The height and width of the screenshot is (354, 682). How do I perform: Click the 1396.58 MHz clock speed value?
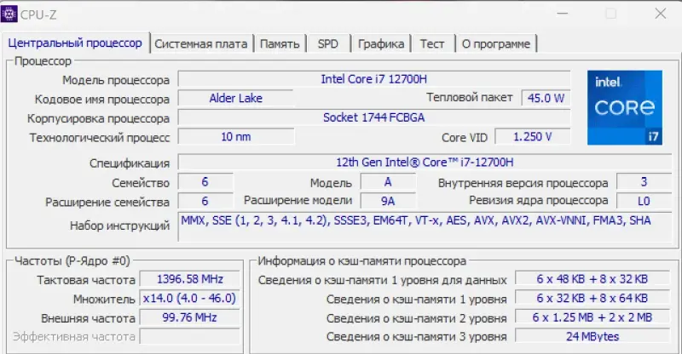(189, 279)
